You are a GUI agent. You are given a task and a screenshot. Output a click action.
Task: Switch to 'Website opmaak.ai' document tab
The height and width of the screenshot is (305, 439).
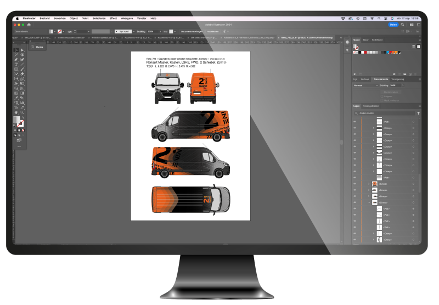(104, 37)
